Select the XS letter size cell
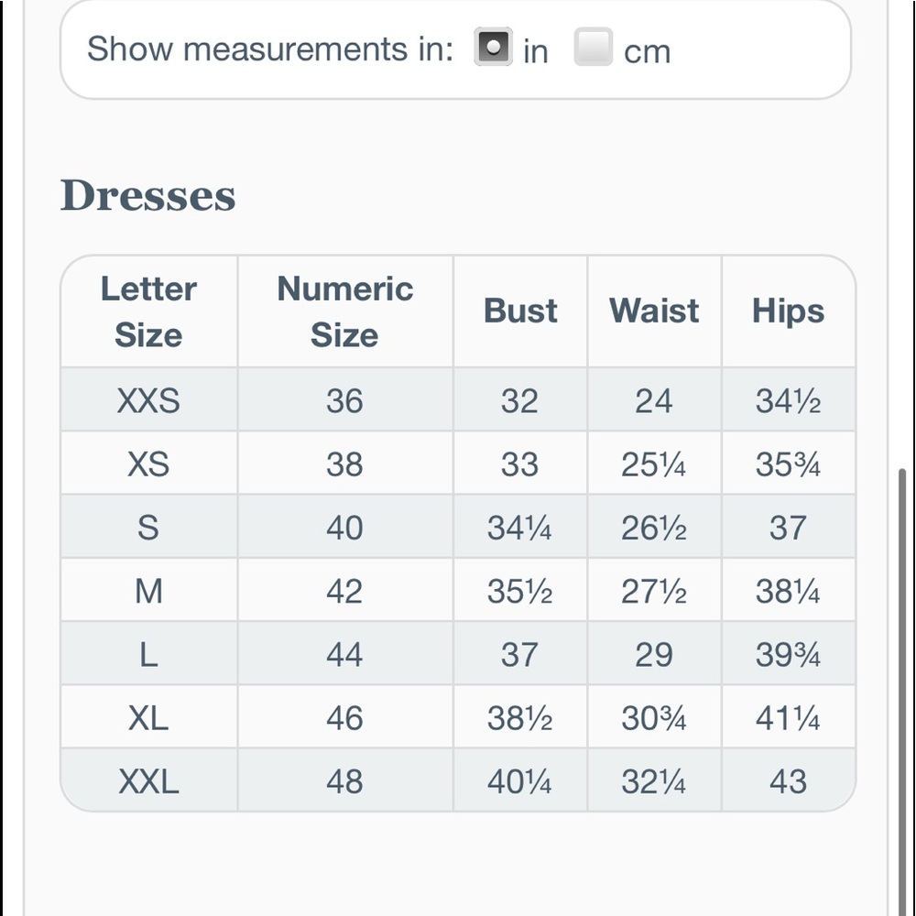The image size is (916, 916). tap(149, 463)
